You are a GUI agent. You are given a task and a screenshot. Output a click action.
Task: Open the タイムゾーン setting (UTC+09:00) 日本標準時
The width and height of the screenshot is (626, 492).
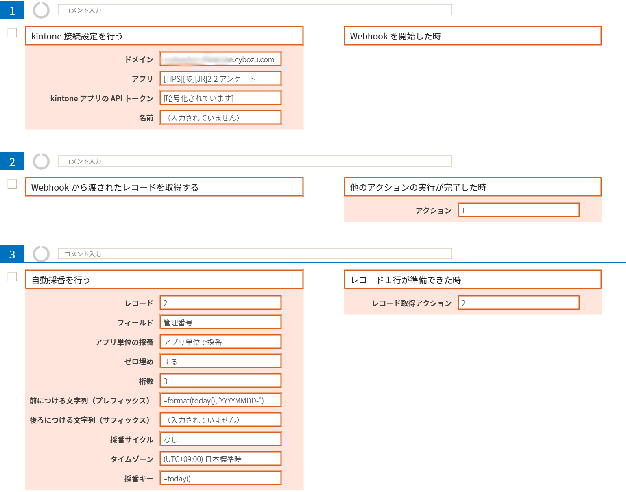220,459
